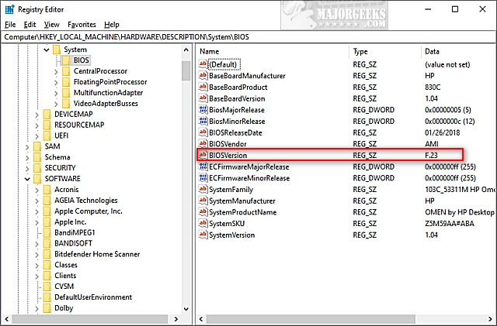Screen dimensions: 497x326
Task: Click the BaseBoardManufacturer string value icon
Action: tap(203, 76)
